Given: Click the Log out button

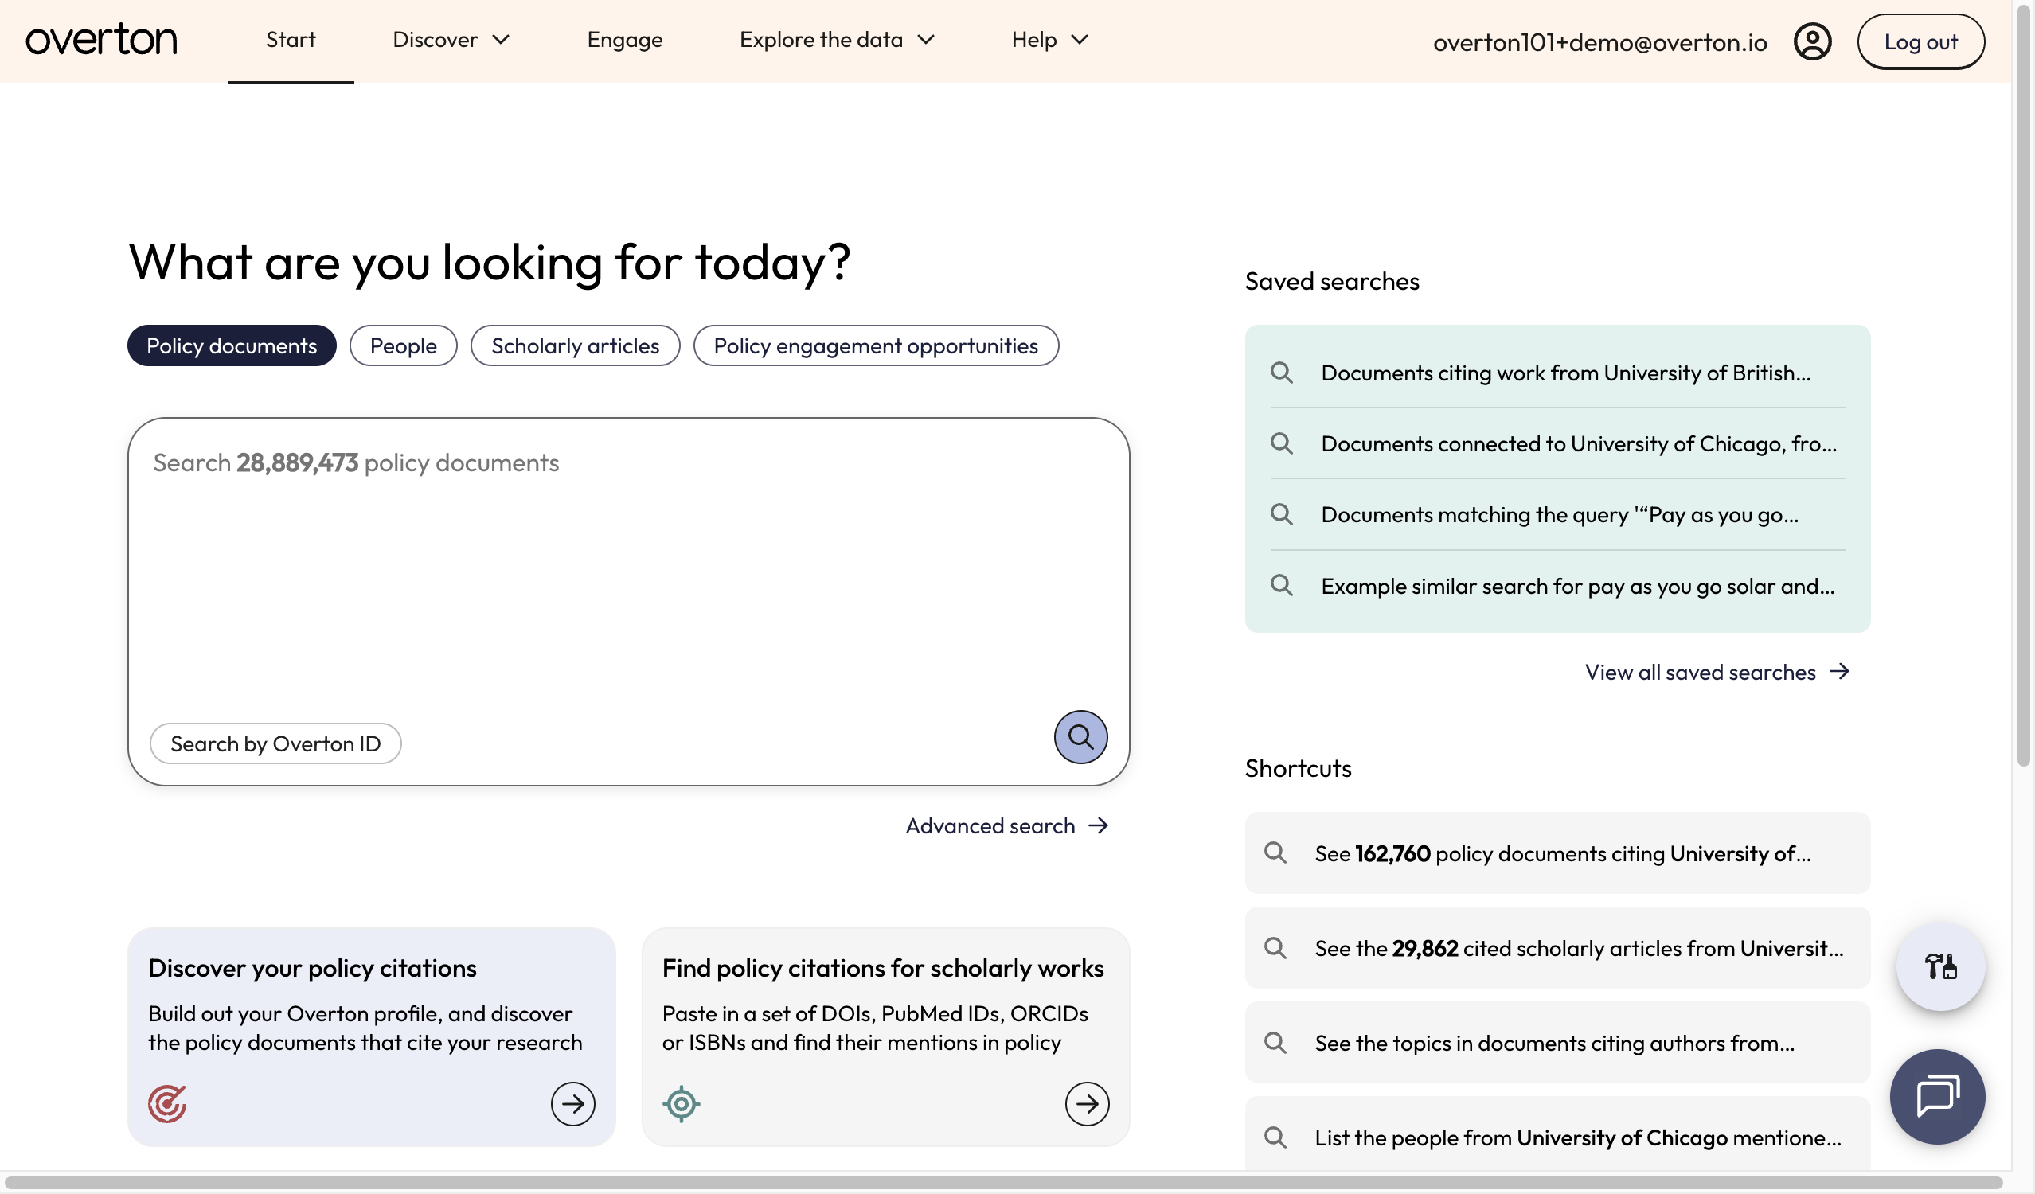Looking at the screenshot, I should coord(1920,41).
